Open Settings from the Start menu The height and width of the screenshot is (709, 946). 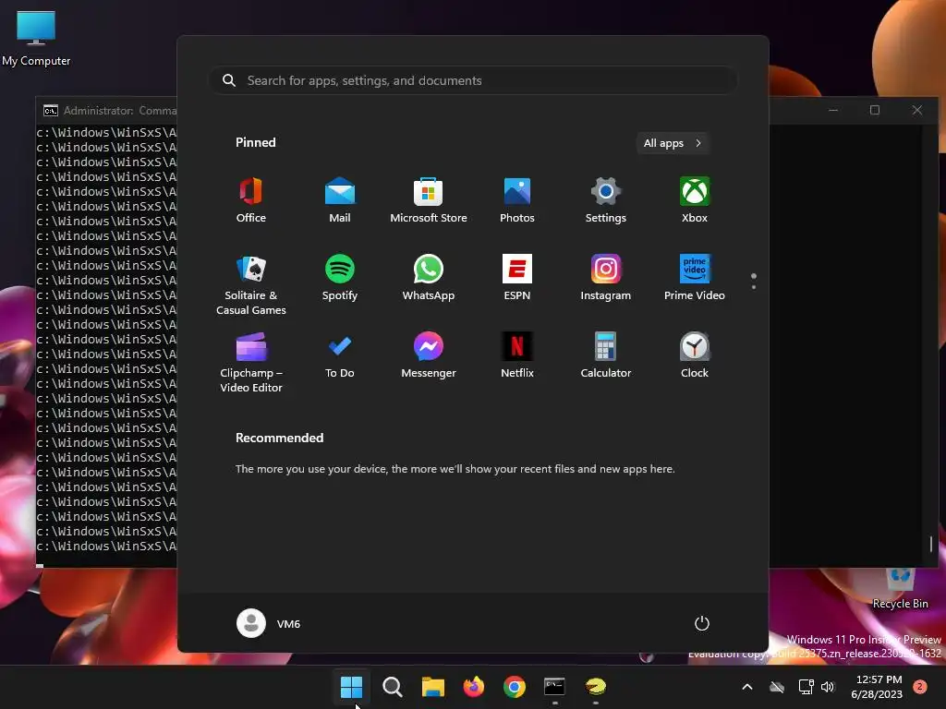click(x=606, y=200)
